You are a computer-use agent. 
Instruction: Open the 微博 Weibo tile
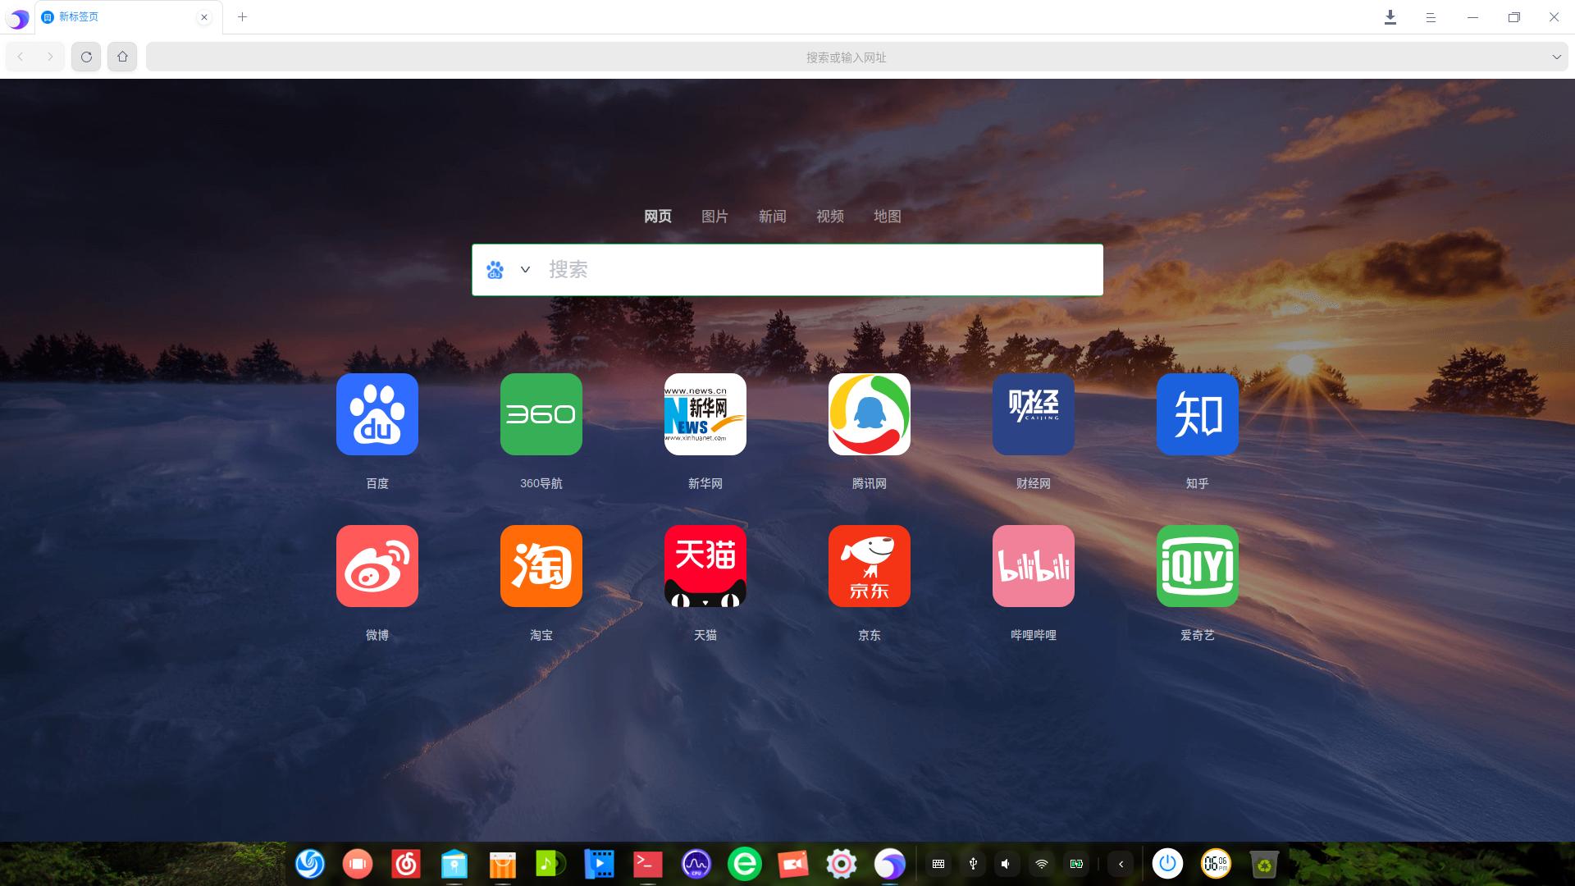(377, 566)
